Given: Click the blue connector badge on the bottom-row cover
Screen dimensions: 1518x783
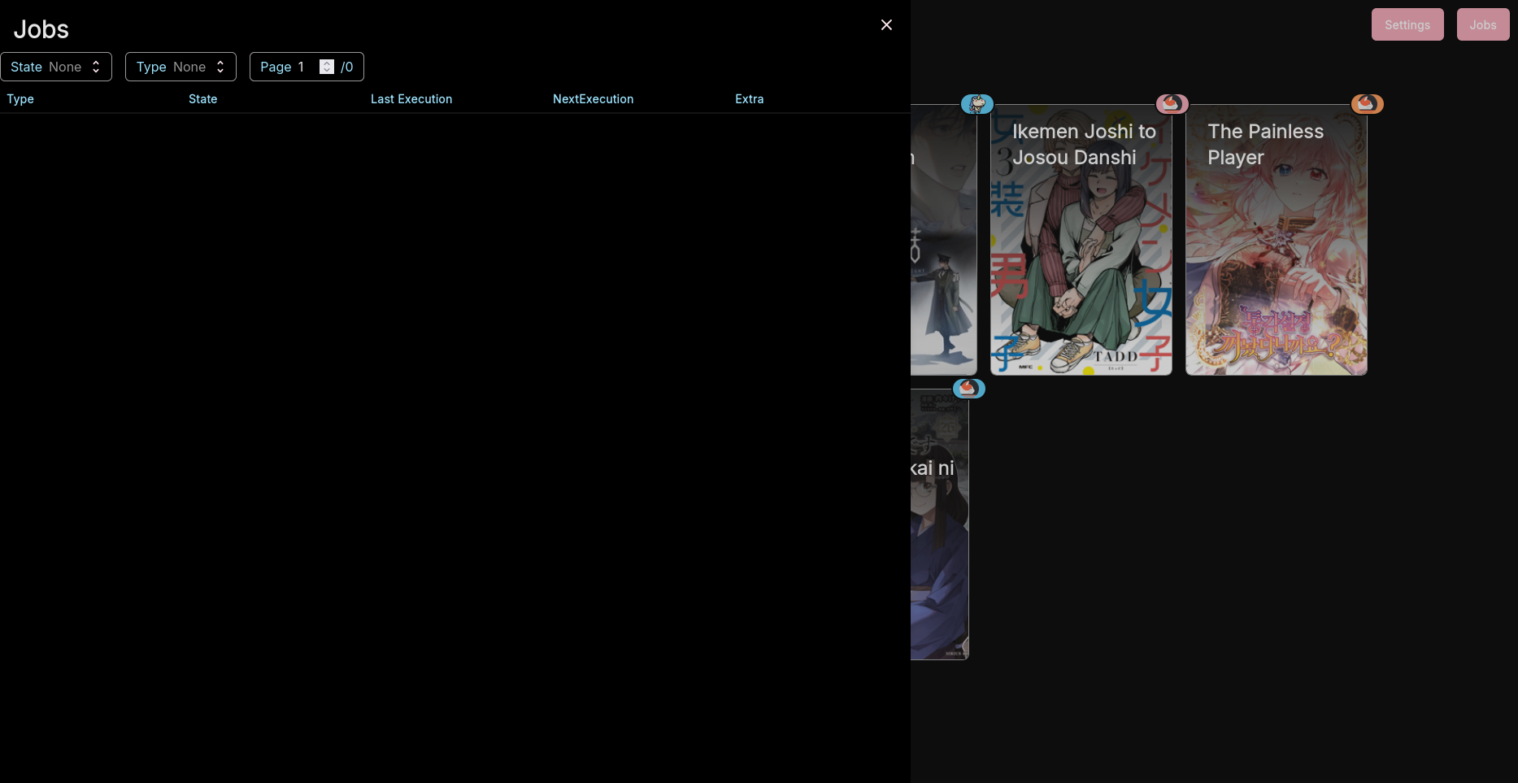Looking at the screenshot, I should tap(968, 388).
